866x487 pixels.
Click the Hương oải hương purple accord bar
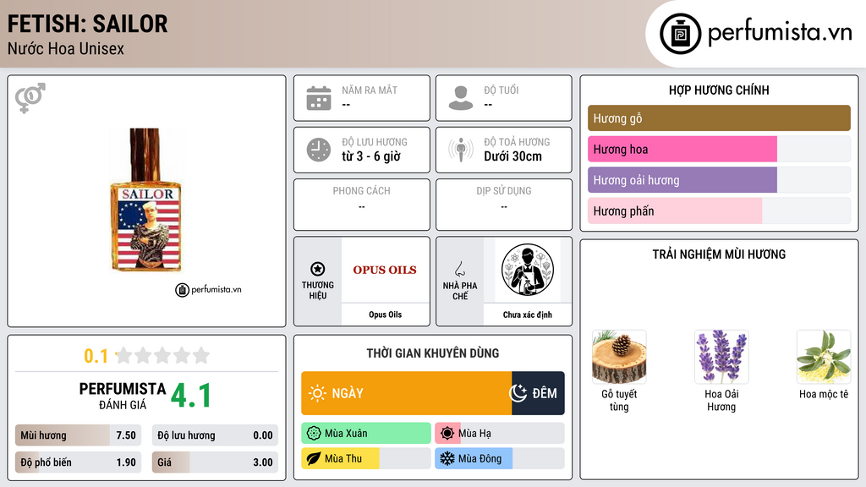(682, 180)
